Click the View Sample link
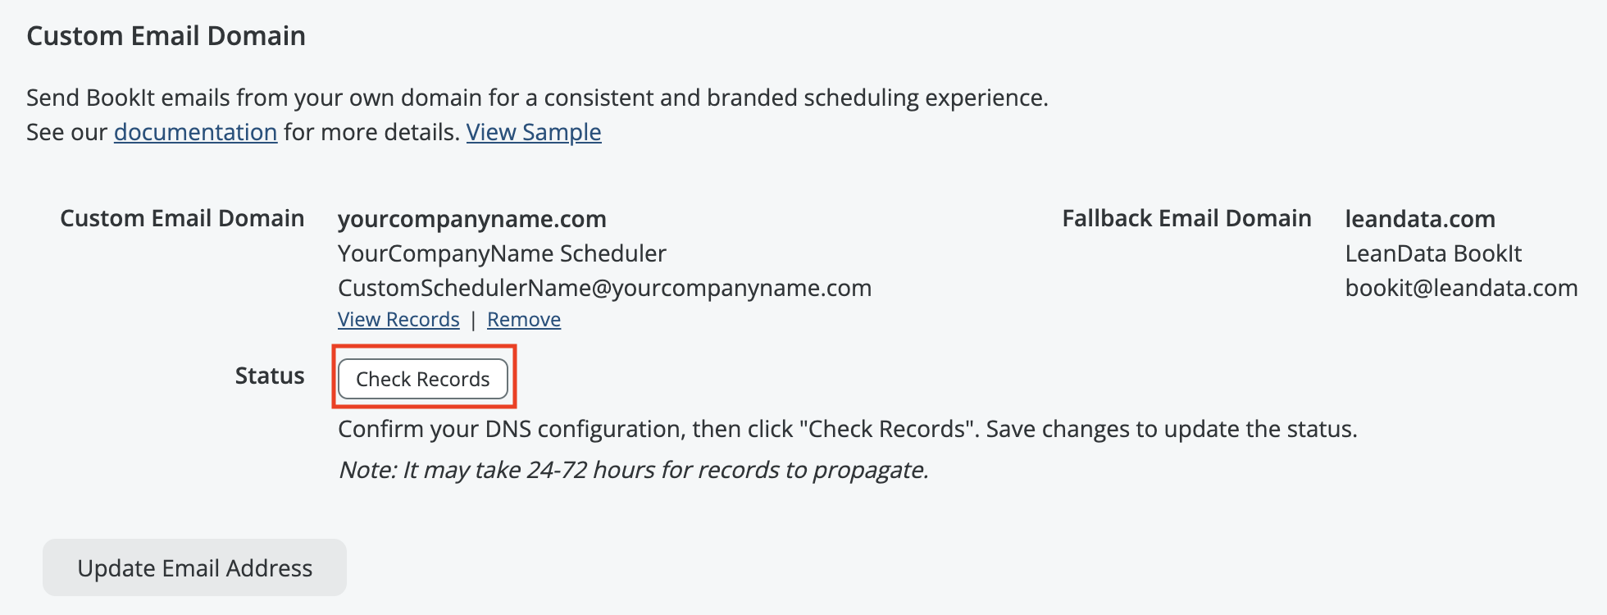Viewport: 1607px width, 615px height. pyautogui.click(x=534, y=132)
